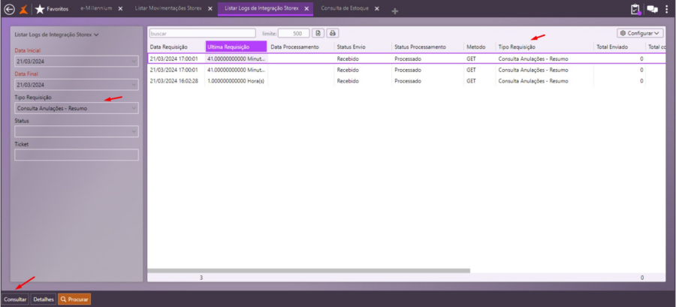This screenshot has width=676, height=307.
Task: Sort by Status Processamento column header
Action: (427, 47)
